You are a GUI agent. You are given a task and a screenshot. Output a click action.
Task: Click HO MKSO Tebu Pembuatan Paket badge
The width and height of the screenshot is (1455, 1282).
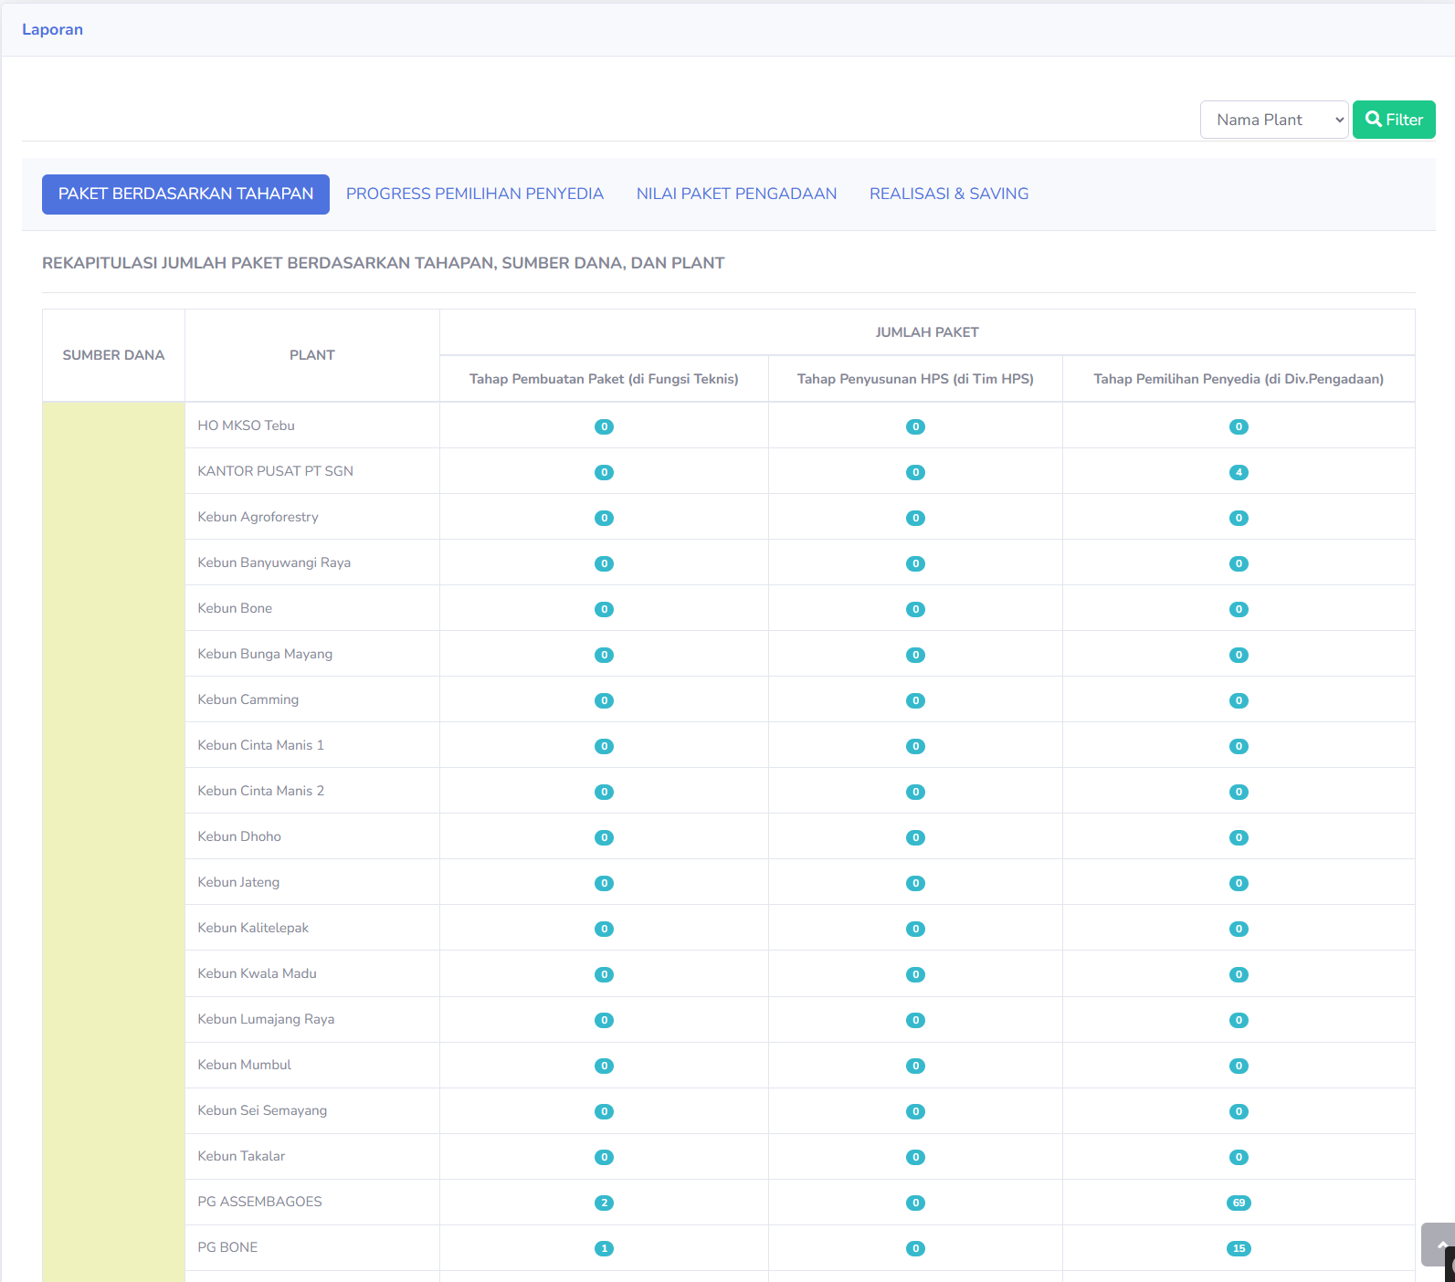(604, 426)
